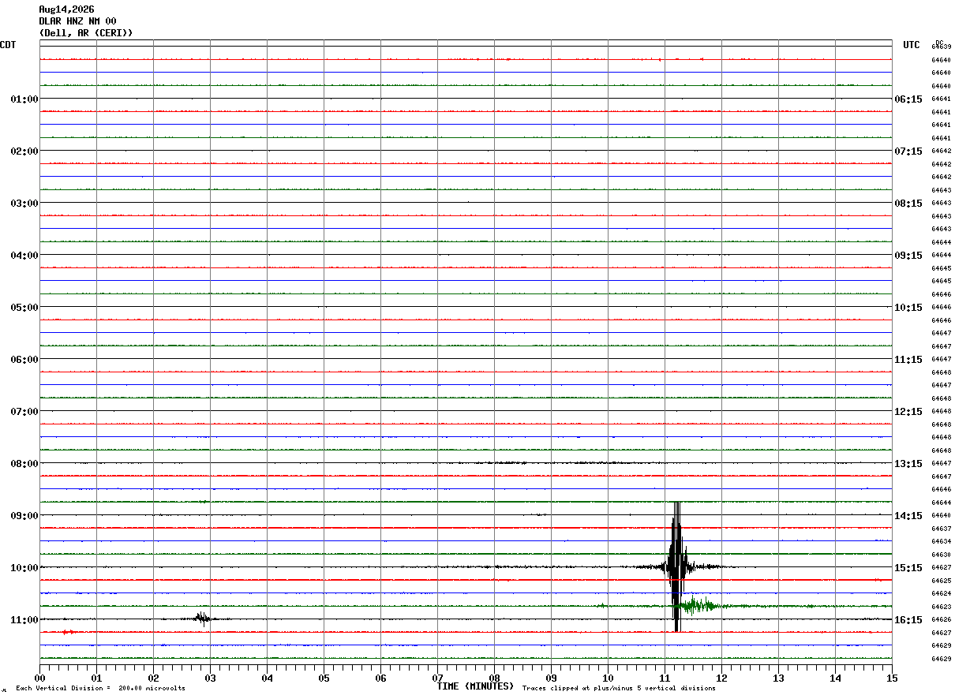Click the CDT column heading
The height and width of the screenshot is (699, 955).
(x=8, y=45)
